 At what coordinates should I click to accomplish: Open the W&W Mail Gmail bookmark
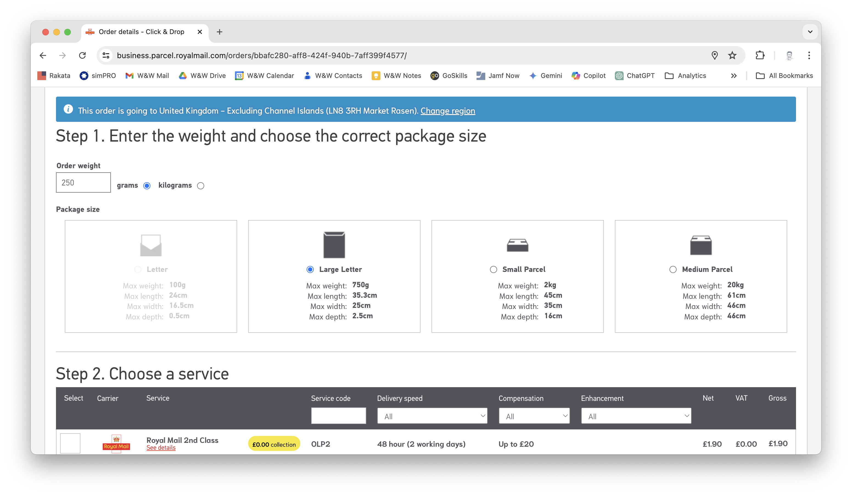147,76
